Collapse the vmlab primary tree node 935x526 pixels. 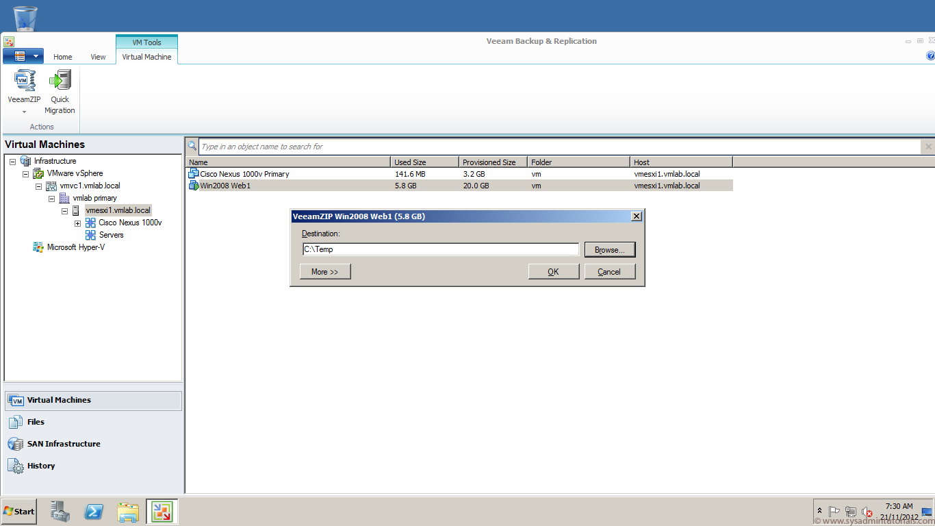tap(51, 198)
